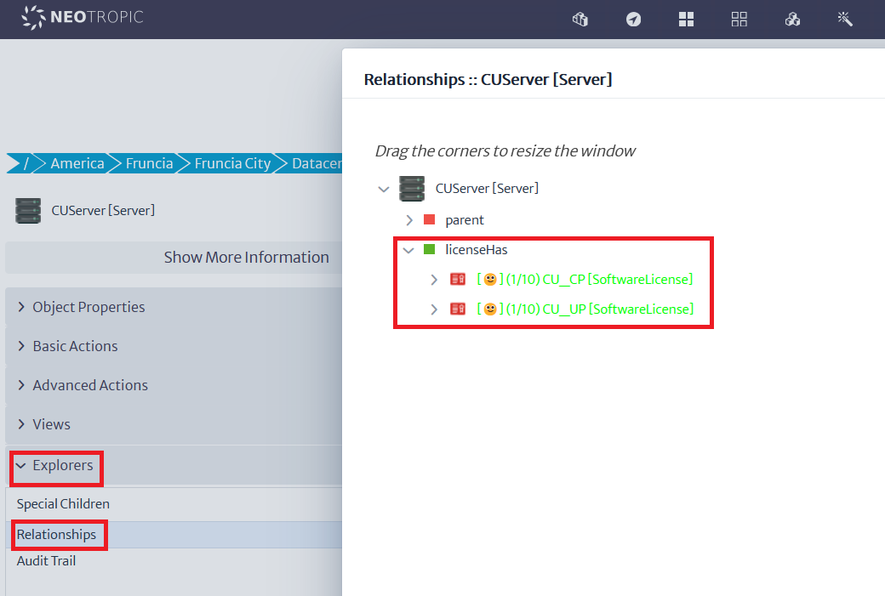Collapse the licenseHas relationship node
Screen dimensions: 885x596
click(408, 250)
